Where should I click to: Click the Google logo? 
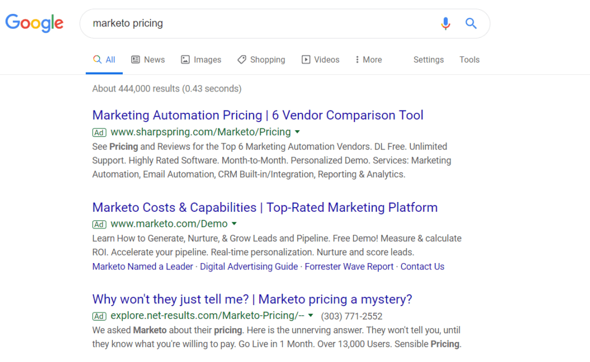coord(34,23)
